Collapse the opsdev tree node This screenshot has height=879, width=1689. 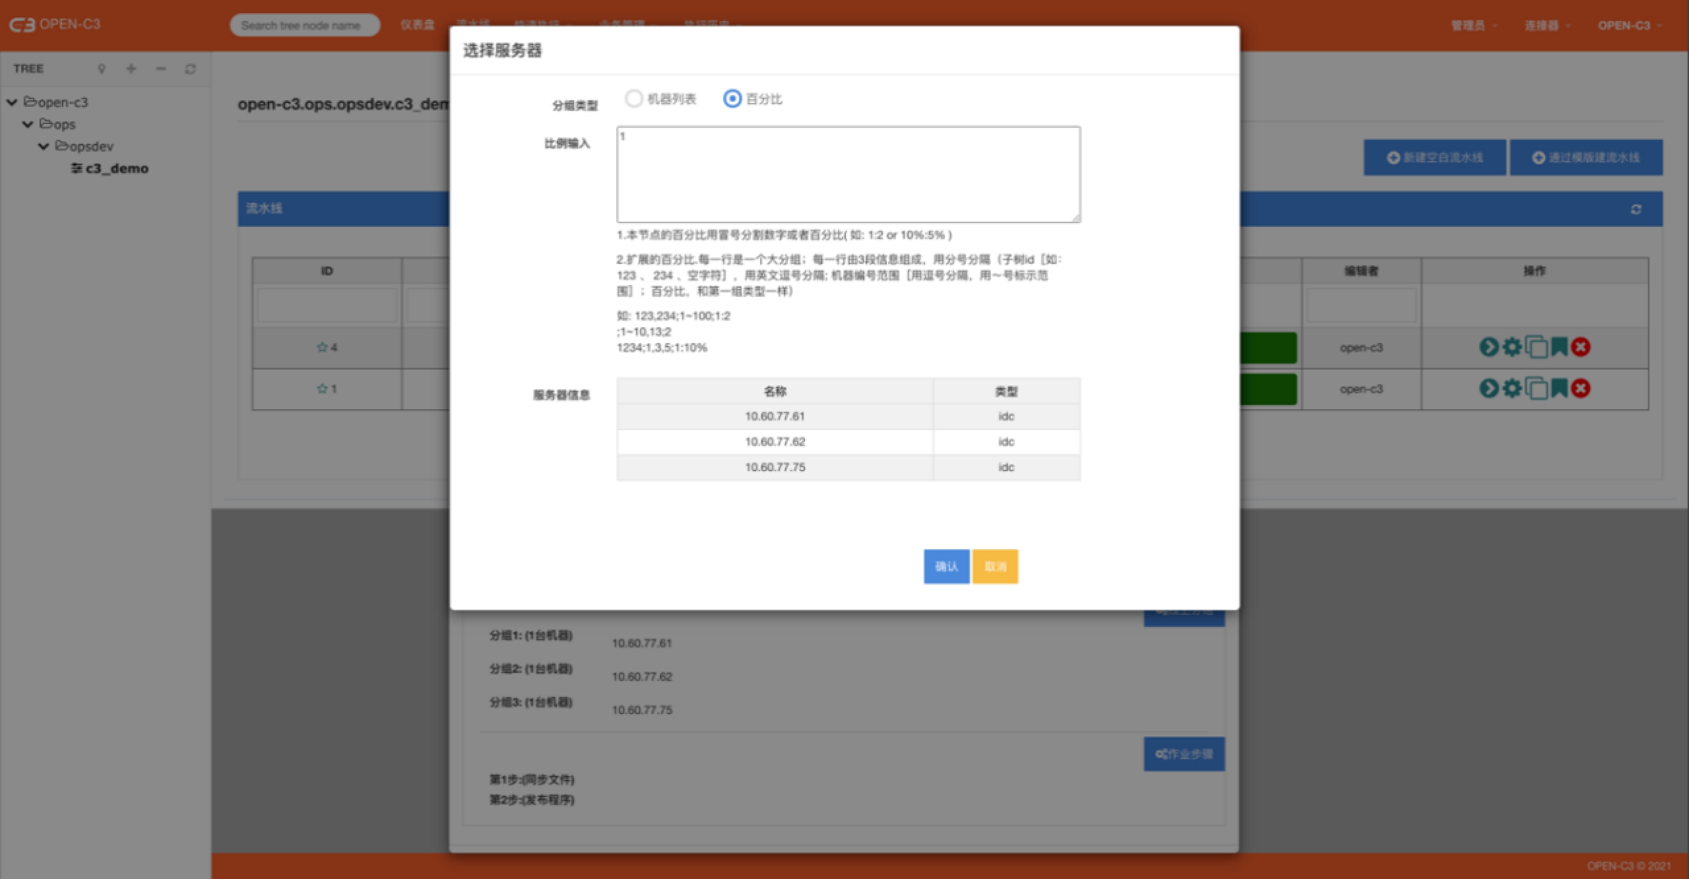(x=44, y=146)
